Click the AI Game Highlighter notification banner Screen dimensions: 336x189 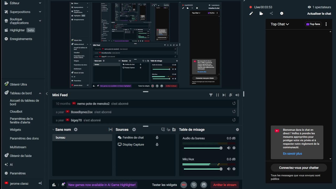[x=102, y=185]
